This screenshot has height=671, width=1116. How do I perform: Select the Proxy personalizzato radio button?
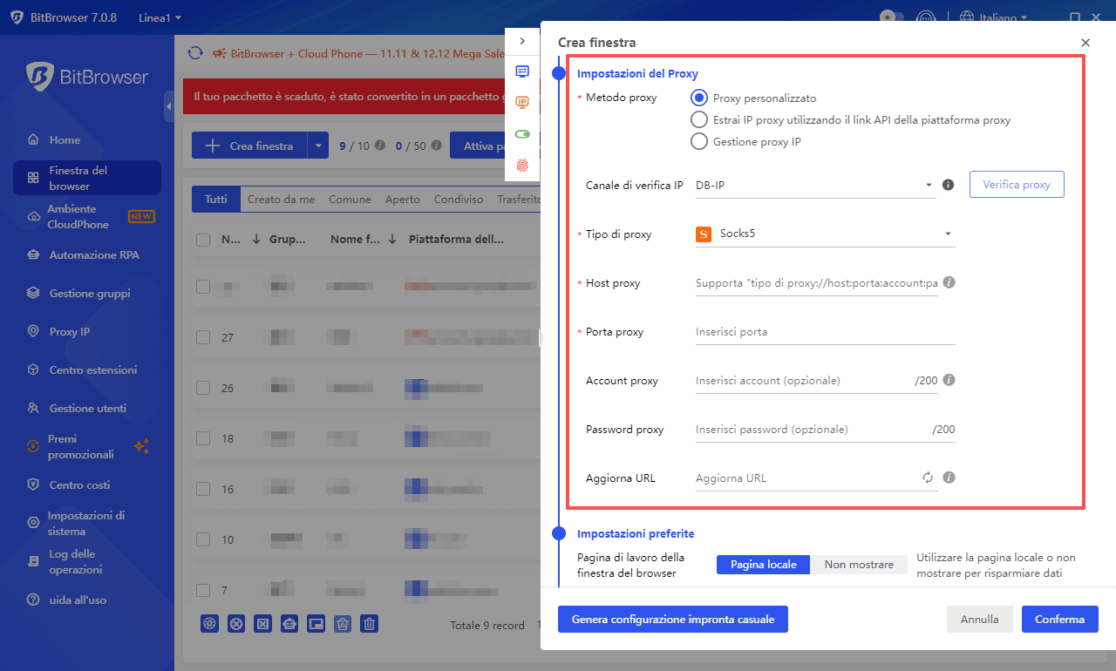(698, 98)
